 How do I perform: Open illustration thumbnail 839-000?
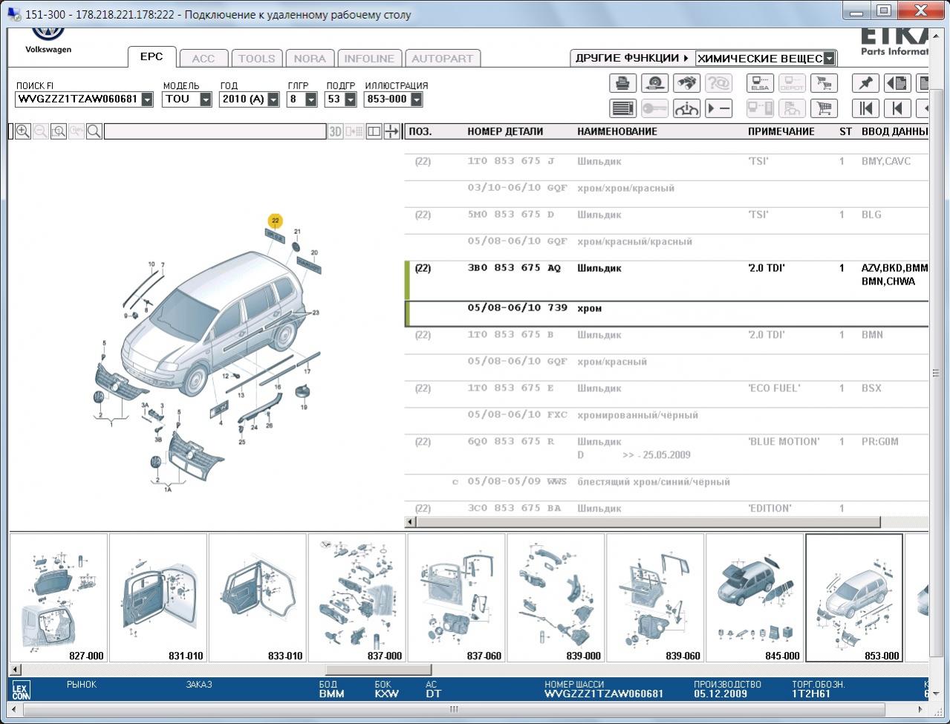556,598
